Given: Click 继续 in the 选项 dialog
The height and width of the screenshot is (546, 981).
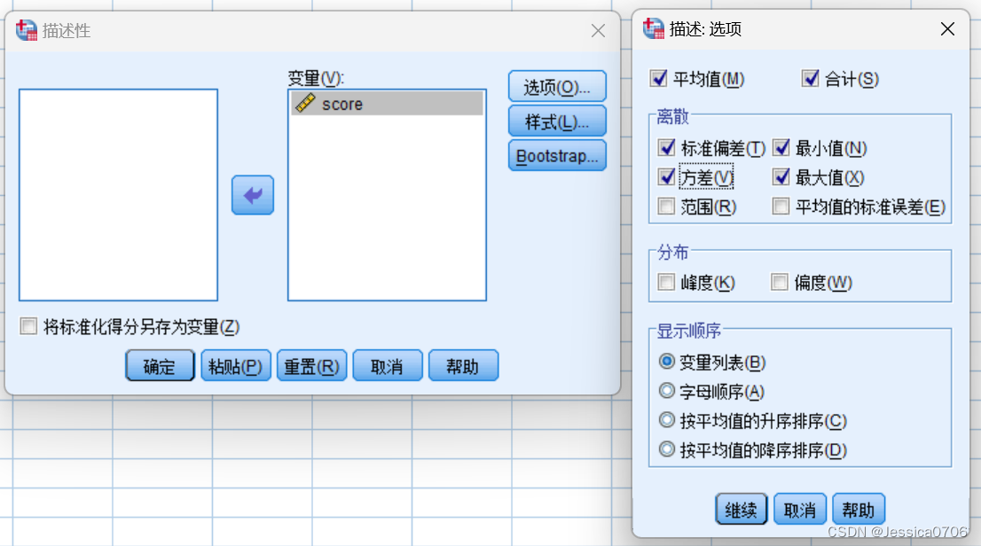Looking at the screenshot, I should (742, 509).
